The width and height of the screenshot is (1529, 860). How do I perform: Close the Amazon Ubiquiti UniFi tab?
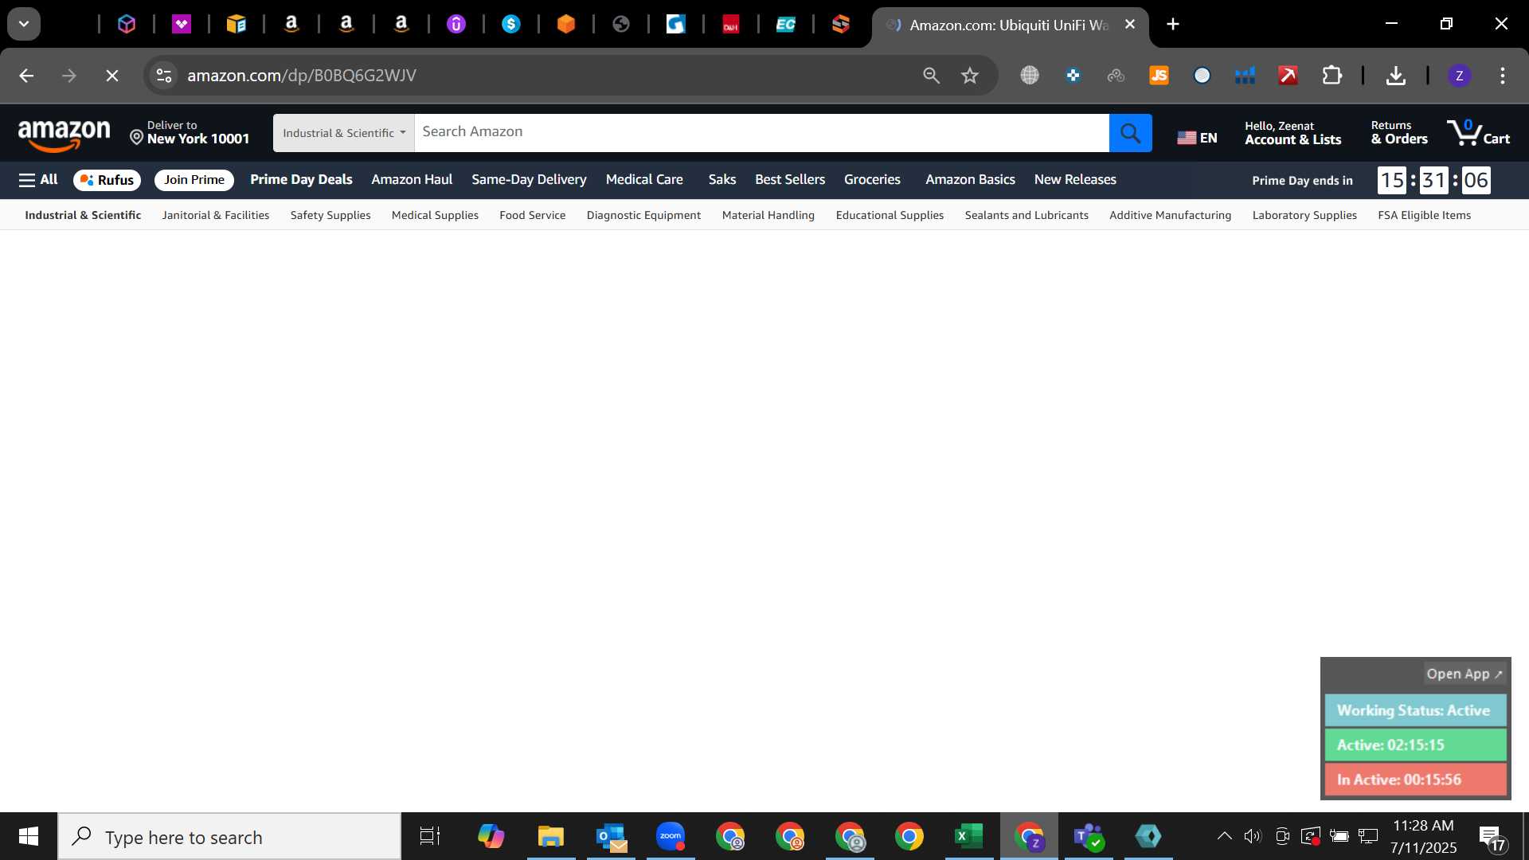point(1129,25)
